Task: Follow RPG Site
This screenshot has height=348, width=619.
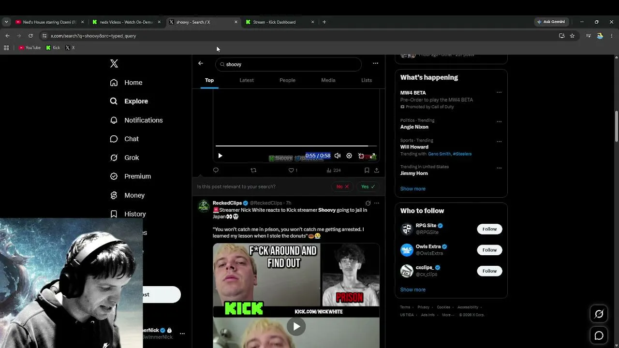Action: (489, 229)
